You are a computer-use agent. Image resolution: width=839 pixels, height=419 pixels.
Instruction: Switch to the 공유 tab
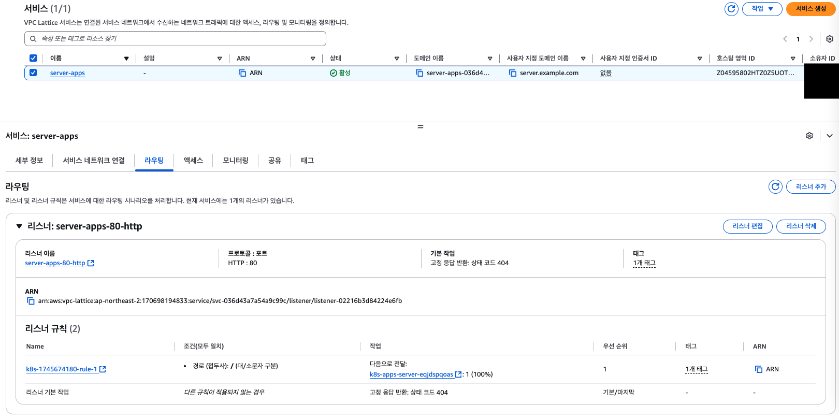pos(274,161)
